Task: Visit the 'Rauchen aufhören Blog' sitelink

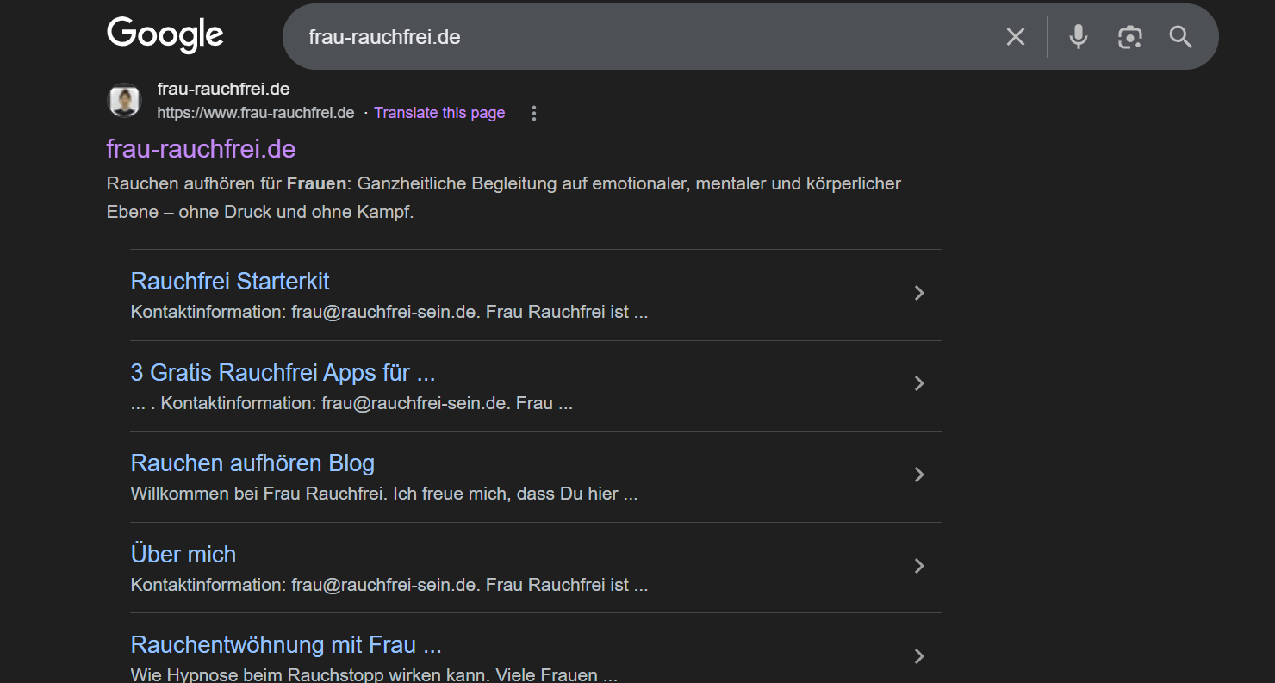Action: tap(252, 463)
